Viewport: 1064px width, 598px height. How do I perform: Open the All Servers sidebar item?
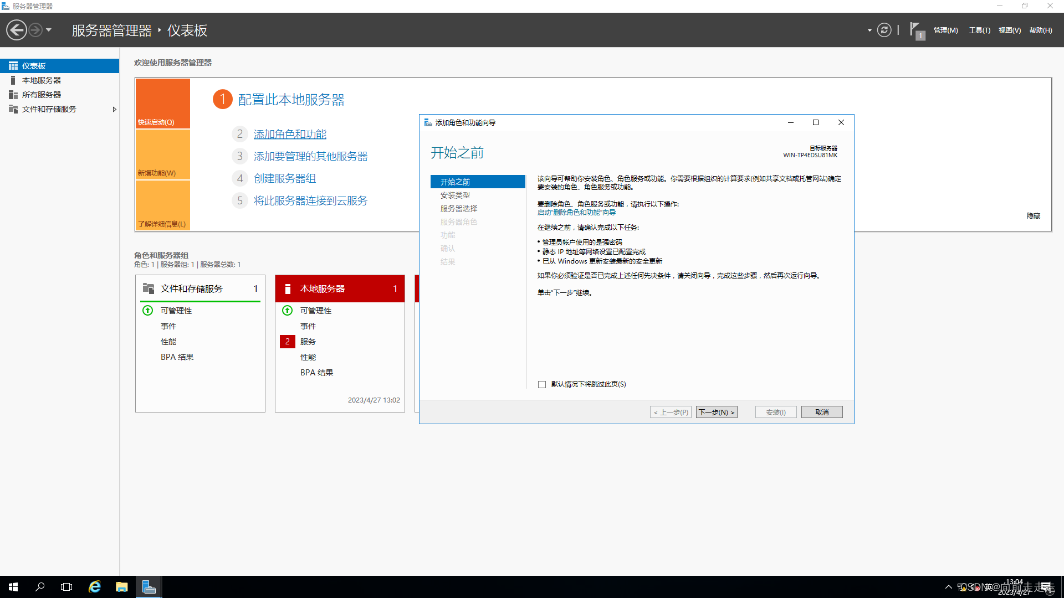pyautogui.click(x=41, y=95)
